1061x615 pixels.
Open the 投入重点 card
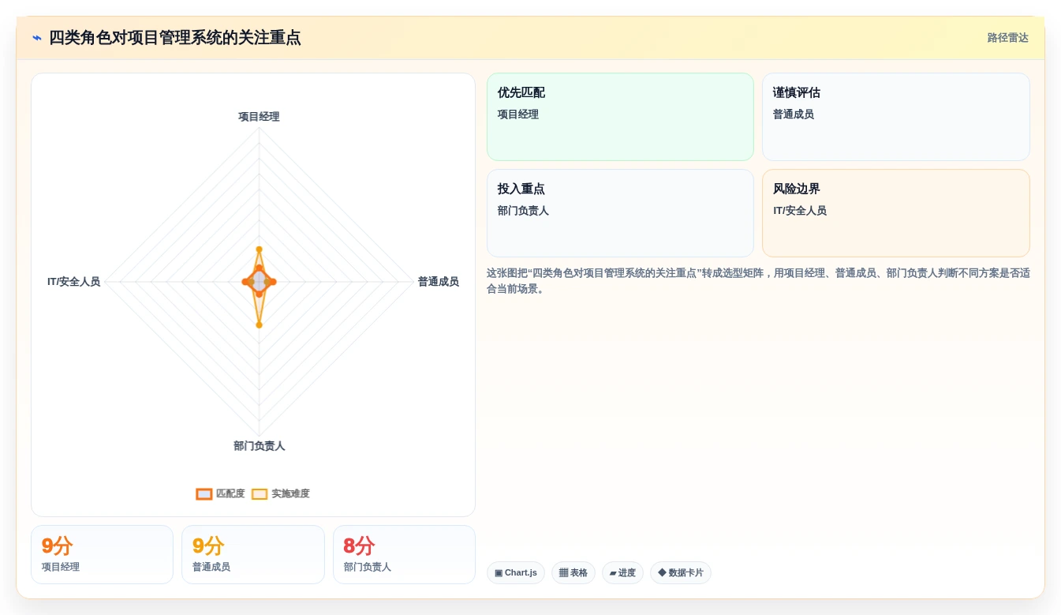point(620,213)
